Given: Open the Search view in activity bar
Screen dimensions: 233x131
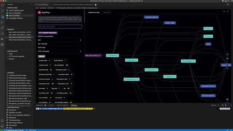Looking at the screenshot, I should [x=2, y=11].
